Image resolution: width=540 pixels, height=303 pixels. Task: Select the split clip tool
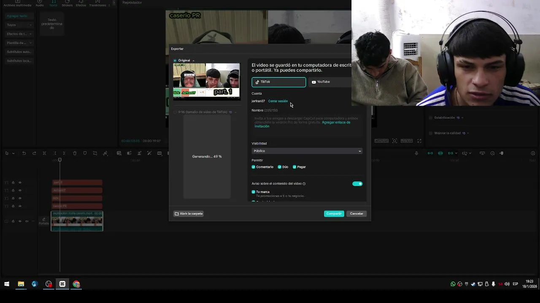(x=44, y=153)
